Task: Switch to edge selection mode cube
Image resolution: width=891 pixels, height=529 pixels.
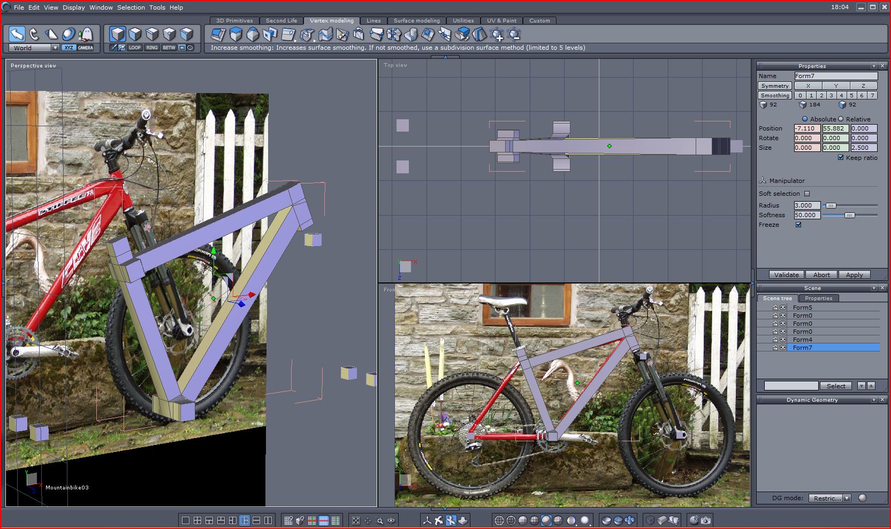Action: (x=152, y=34)
